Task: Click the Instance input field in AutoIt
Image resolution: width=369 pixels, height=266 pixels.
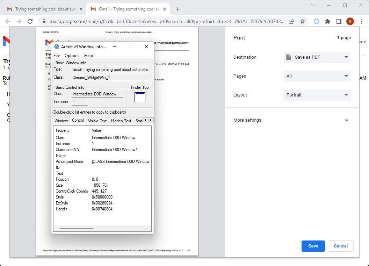Action: pyautogui.click(x=79, y=102)
